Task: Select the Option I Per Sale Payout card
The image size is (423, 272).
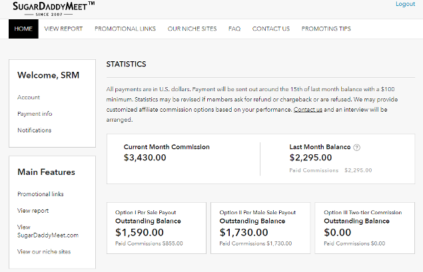Action: (156, 228)
